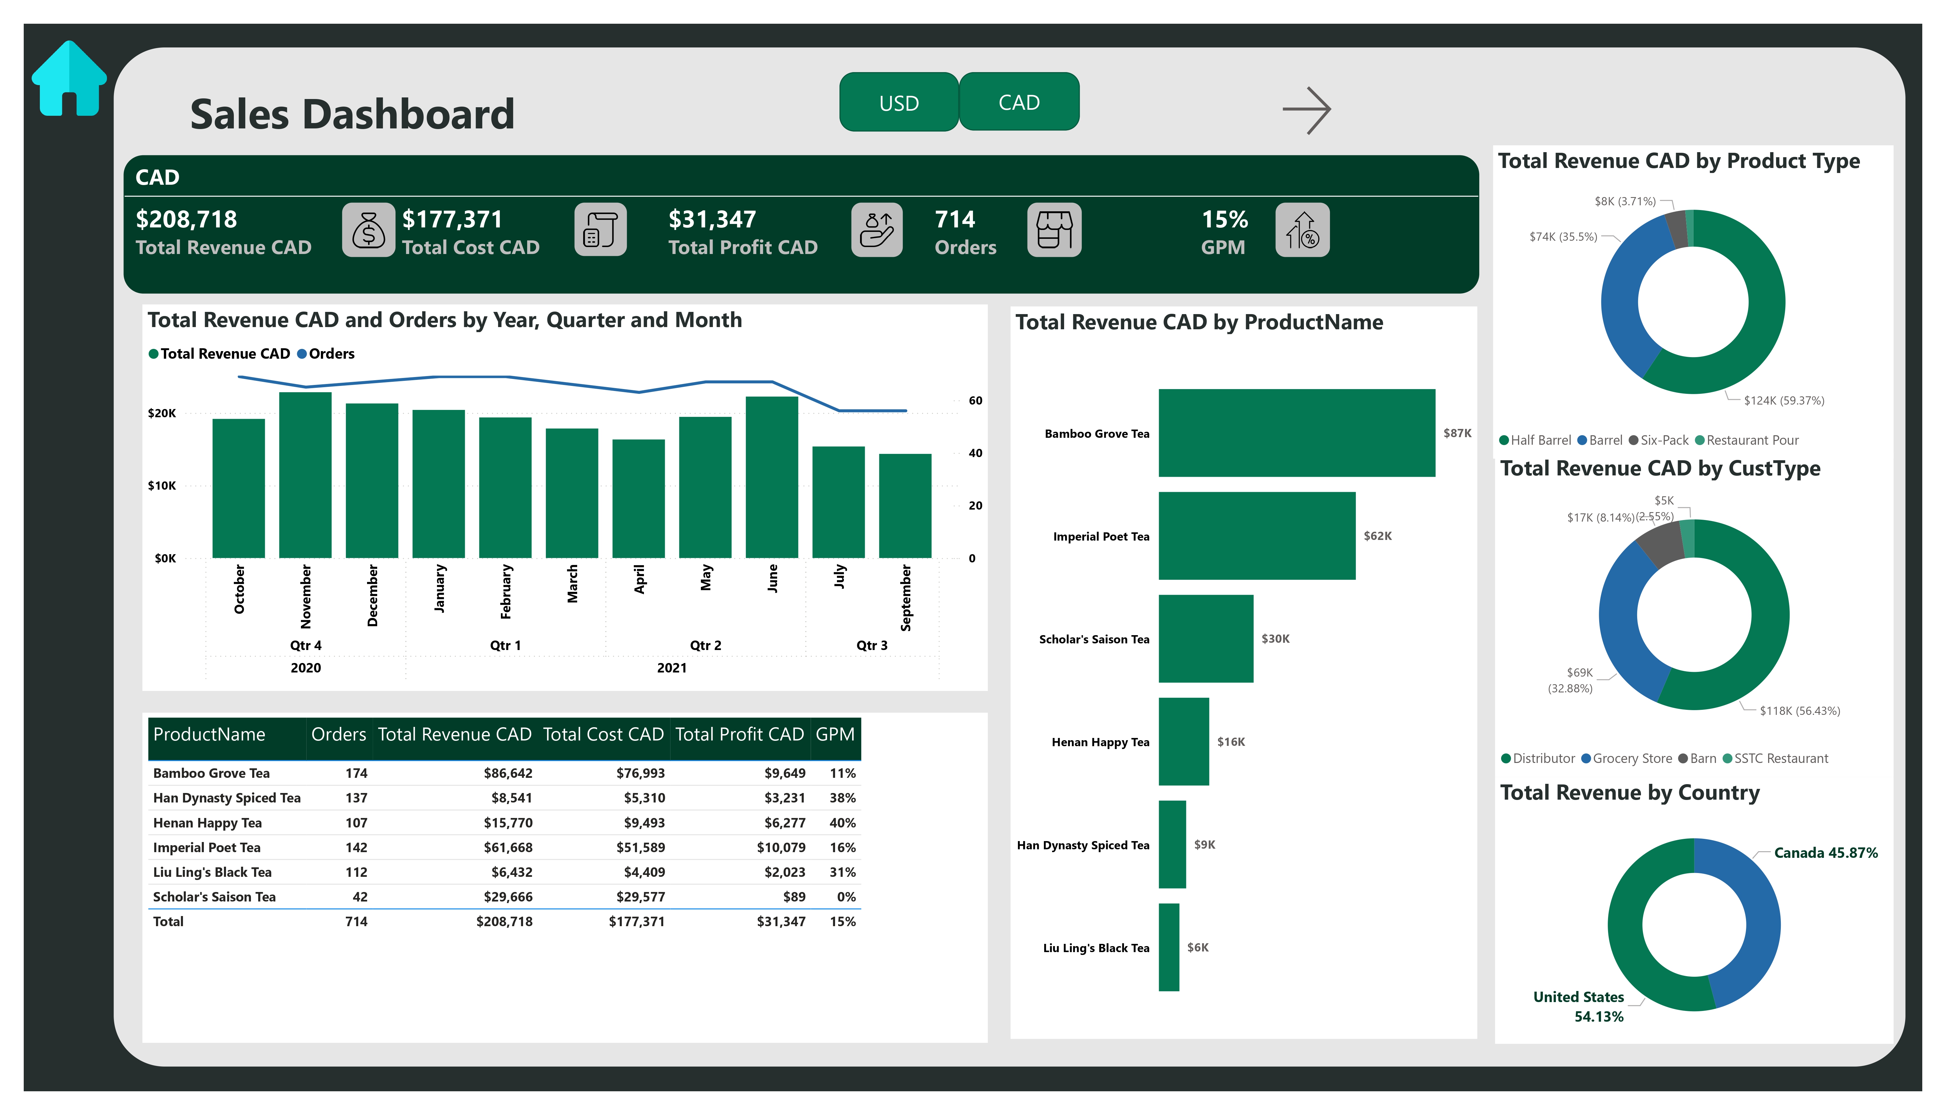1946x1115 pixels.
Task: Click the March revenue column
Action: pyautogui.click(x=571, y=493)
